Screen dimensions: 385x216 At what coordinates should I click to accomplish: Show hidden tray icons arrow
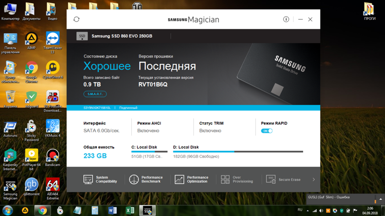pos(308,211)
